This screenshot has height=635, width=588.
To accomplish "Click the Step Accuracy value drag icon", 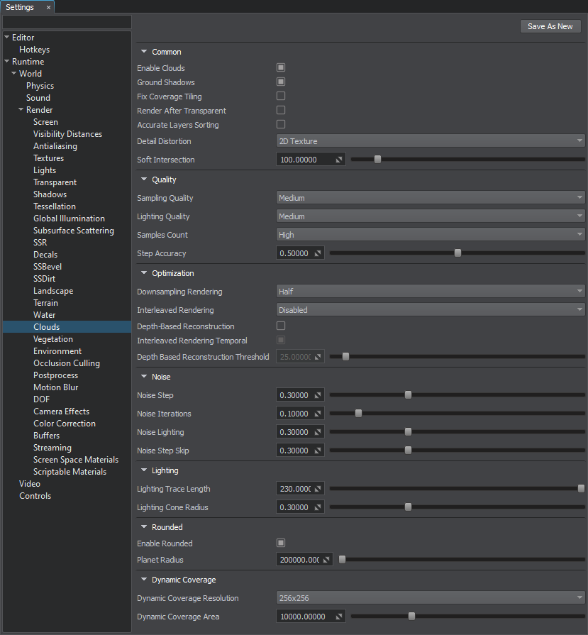I will (318, 253).
